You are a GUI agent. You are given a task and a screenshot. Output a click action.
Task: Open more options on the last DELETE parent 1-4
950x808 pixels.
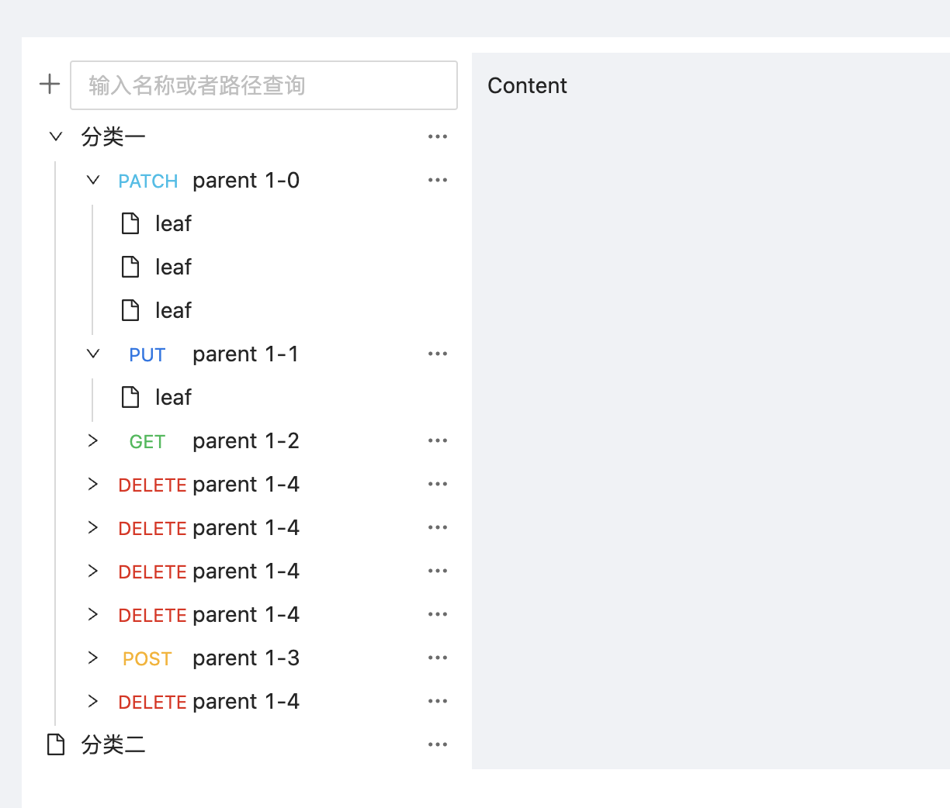point(438,700)
